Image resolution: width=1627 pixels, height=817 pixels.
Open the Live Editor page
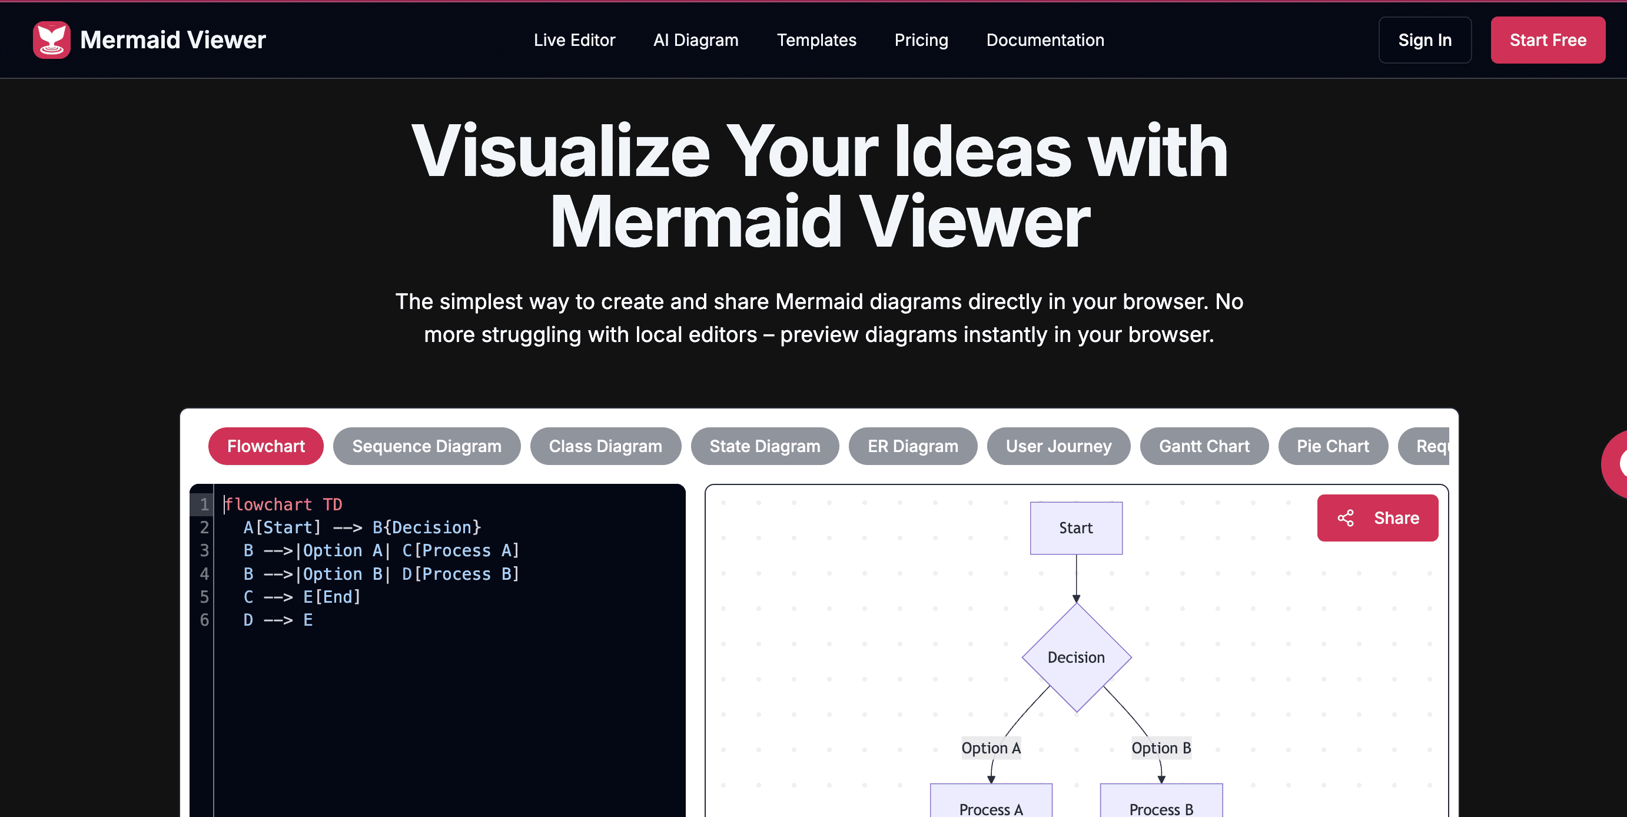point(574,40)
